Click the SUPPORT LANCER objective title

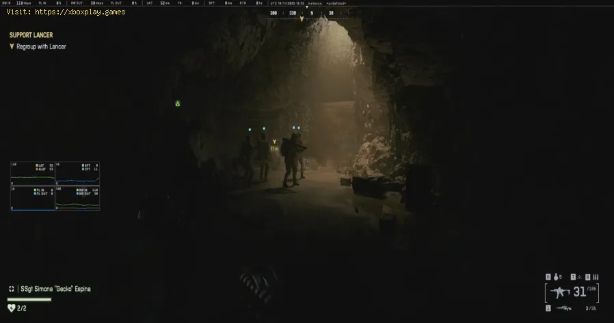[x=31, y=34]
